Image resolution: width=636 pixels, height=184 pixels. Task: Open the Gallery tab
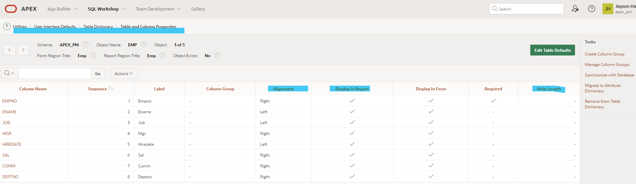[x=198, y=9]
